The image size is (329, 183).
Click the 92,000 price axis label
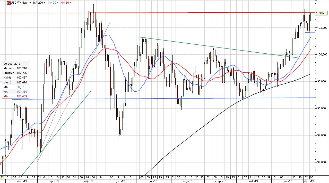click(322, 162)
